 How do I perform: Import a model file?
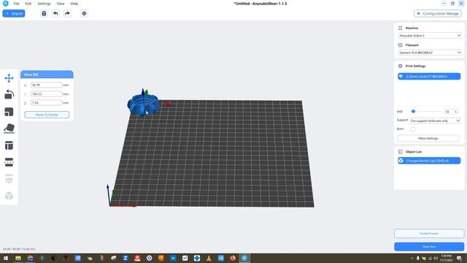pos(14,13)
